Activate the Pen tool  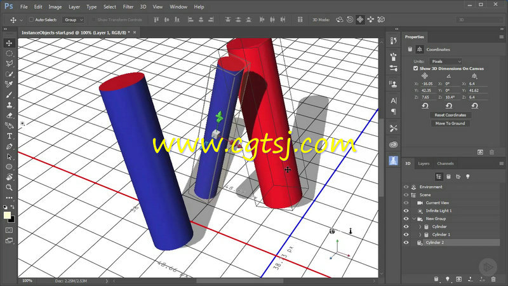pyautogui.click(x=9, y=147)
